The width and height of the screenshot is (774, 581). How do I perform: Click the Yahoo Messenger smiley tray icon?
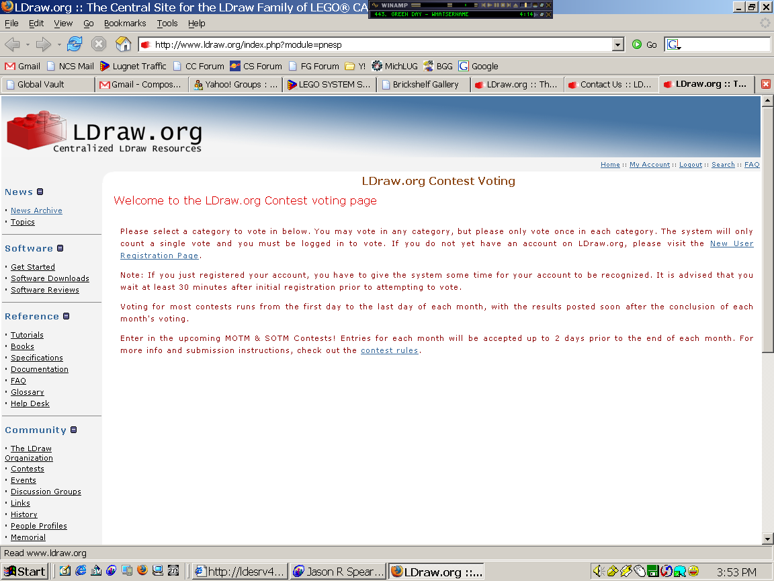click(693, 571)
